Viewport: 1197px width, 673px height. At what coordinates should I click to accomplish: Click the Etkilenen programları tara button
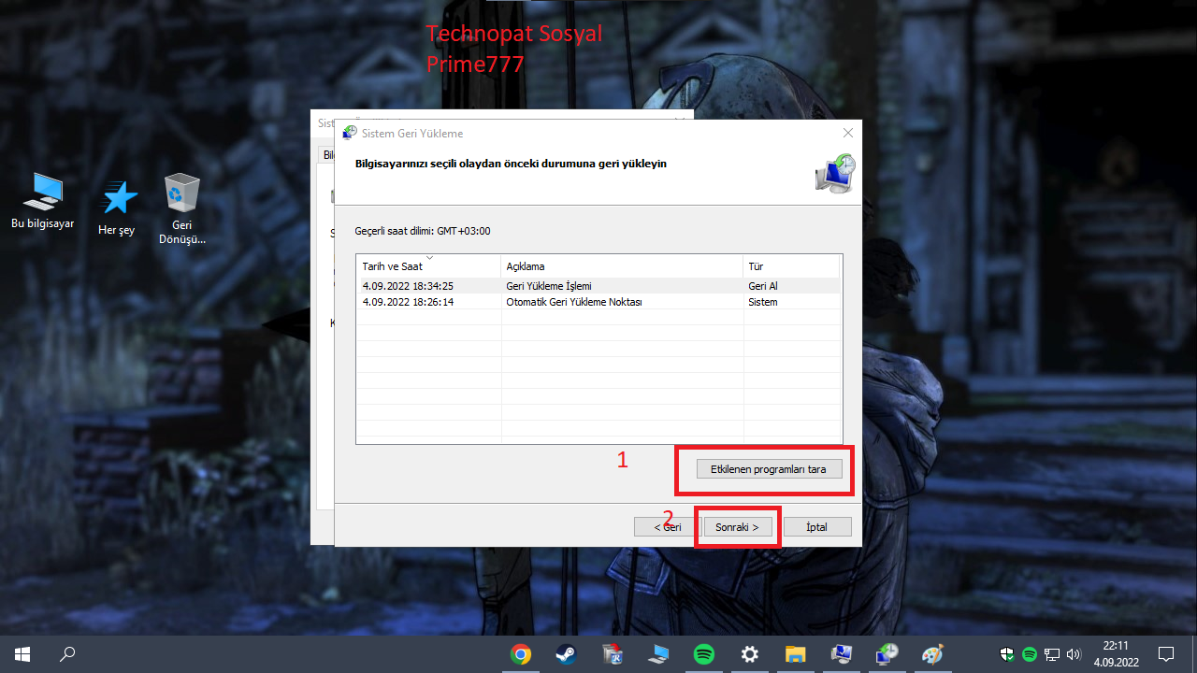(769, 469)
